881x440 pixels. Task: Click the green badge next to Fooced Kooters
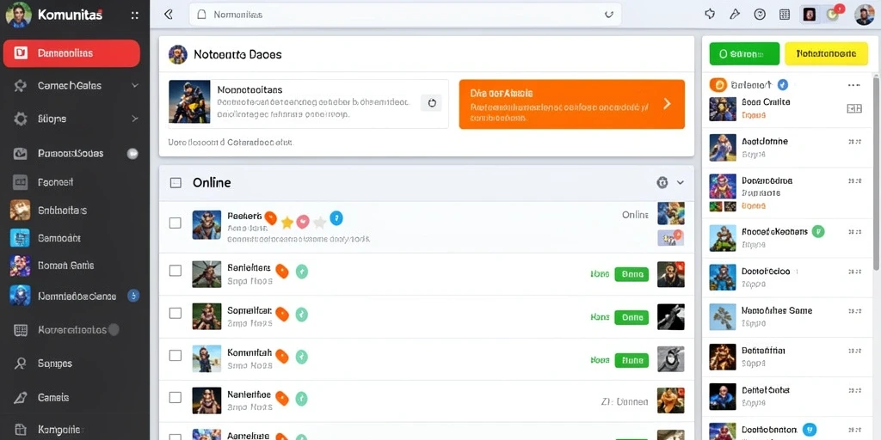pos(818,231)
